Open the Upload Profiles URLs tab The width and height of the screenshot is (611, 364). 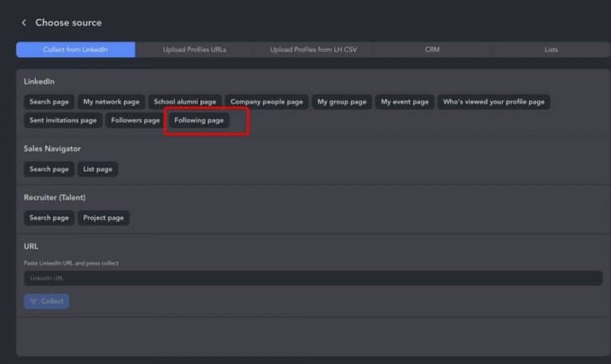194,49
